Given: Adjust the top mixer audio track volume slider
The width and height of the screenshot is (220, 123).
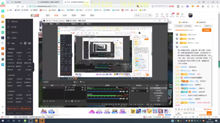Looking at the screenshot, I should pos(104,92).
